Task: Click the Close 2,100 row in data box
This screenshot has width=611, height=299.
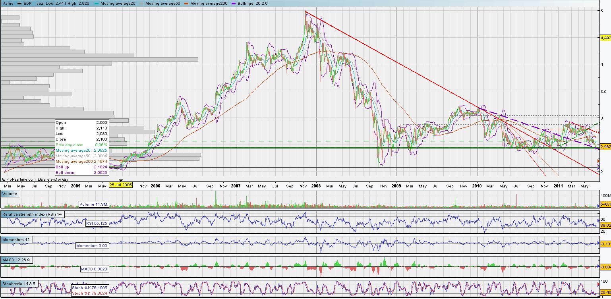Action: pos(82,139)
